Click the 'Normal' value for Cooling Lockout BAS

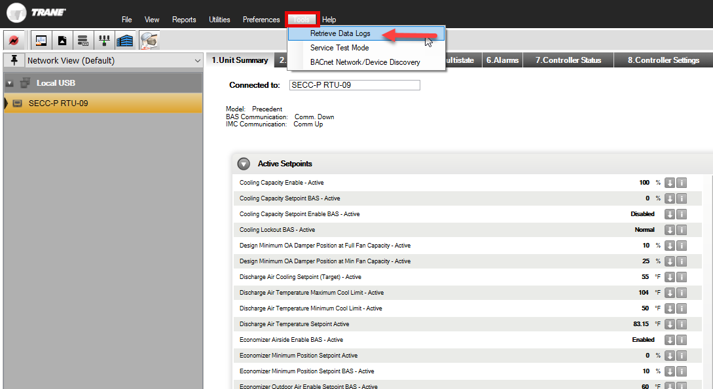tap(644, 230)
